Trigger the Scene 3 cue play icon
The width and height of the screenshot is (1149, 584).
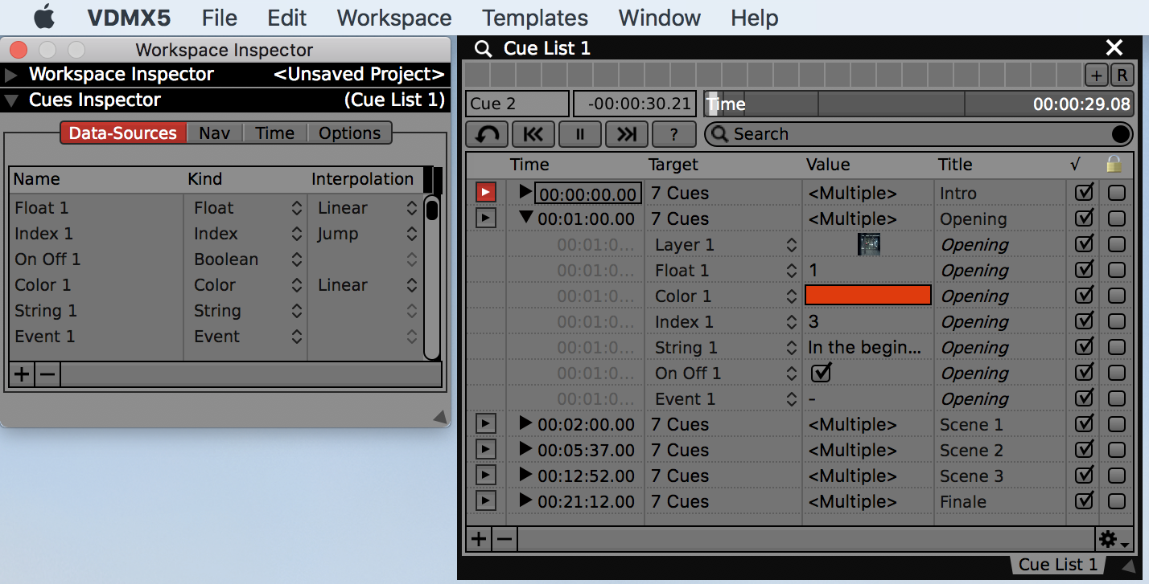click(485, 476)
